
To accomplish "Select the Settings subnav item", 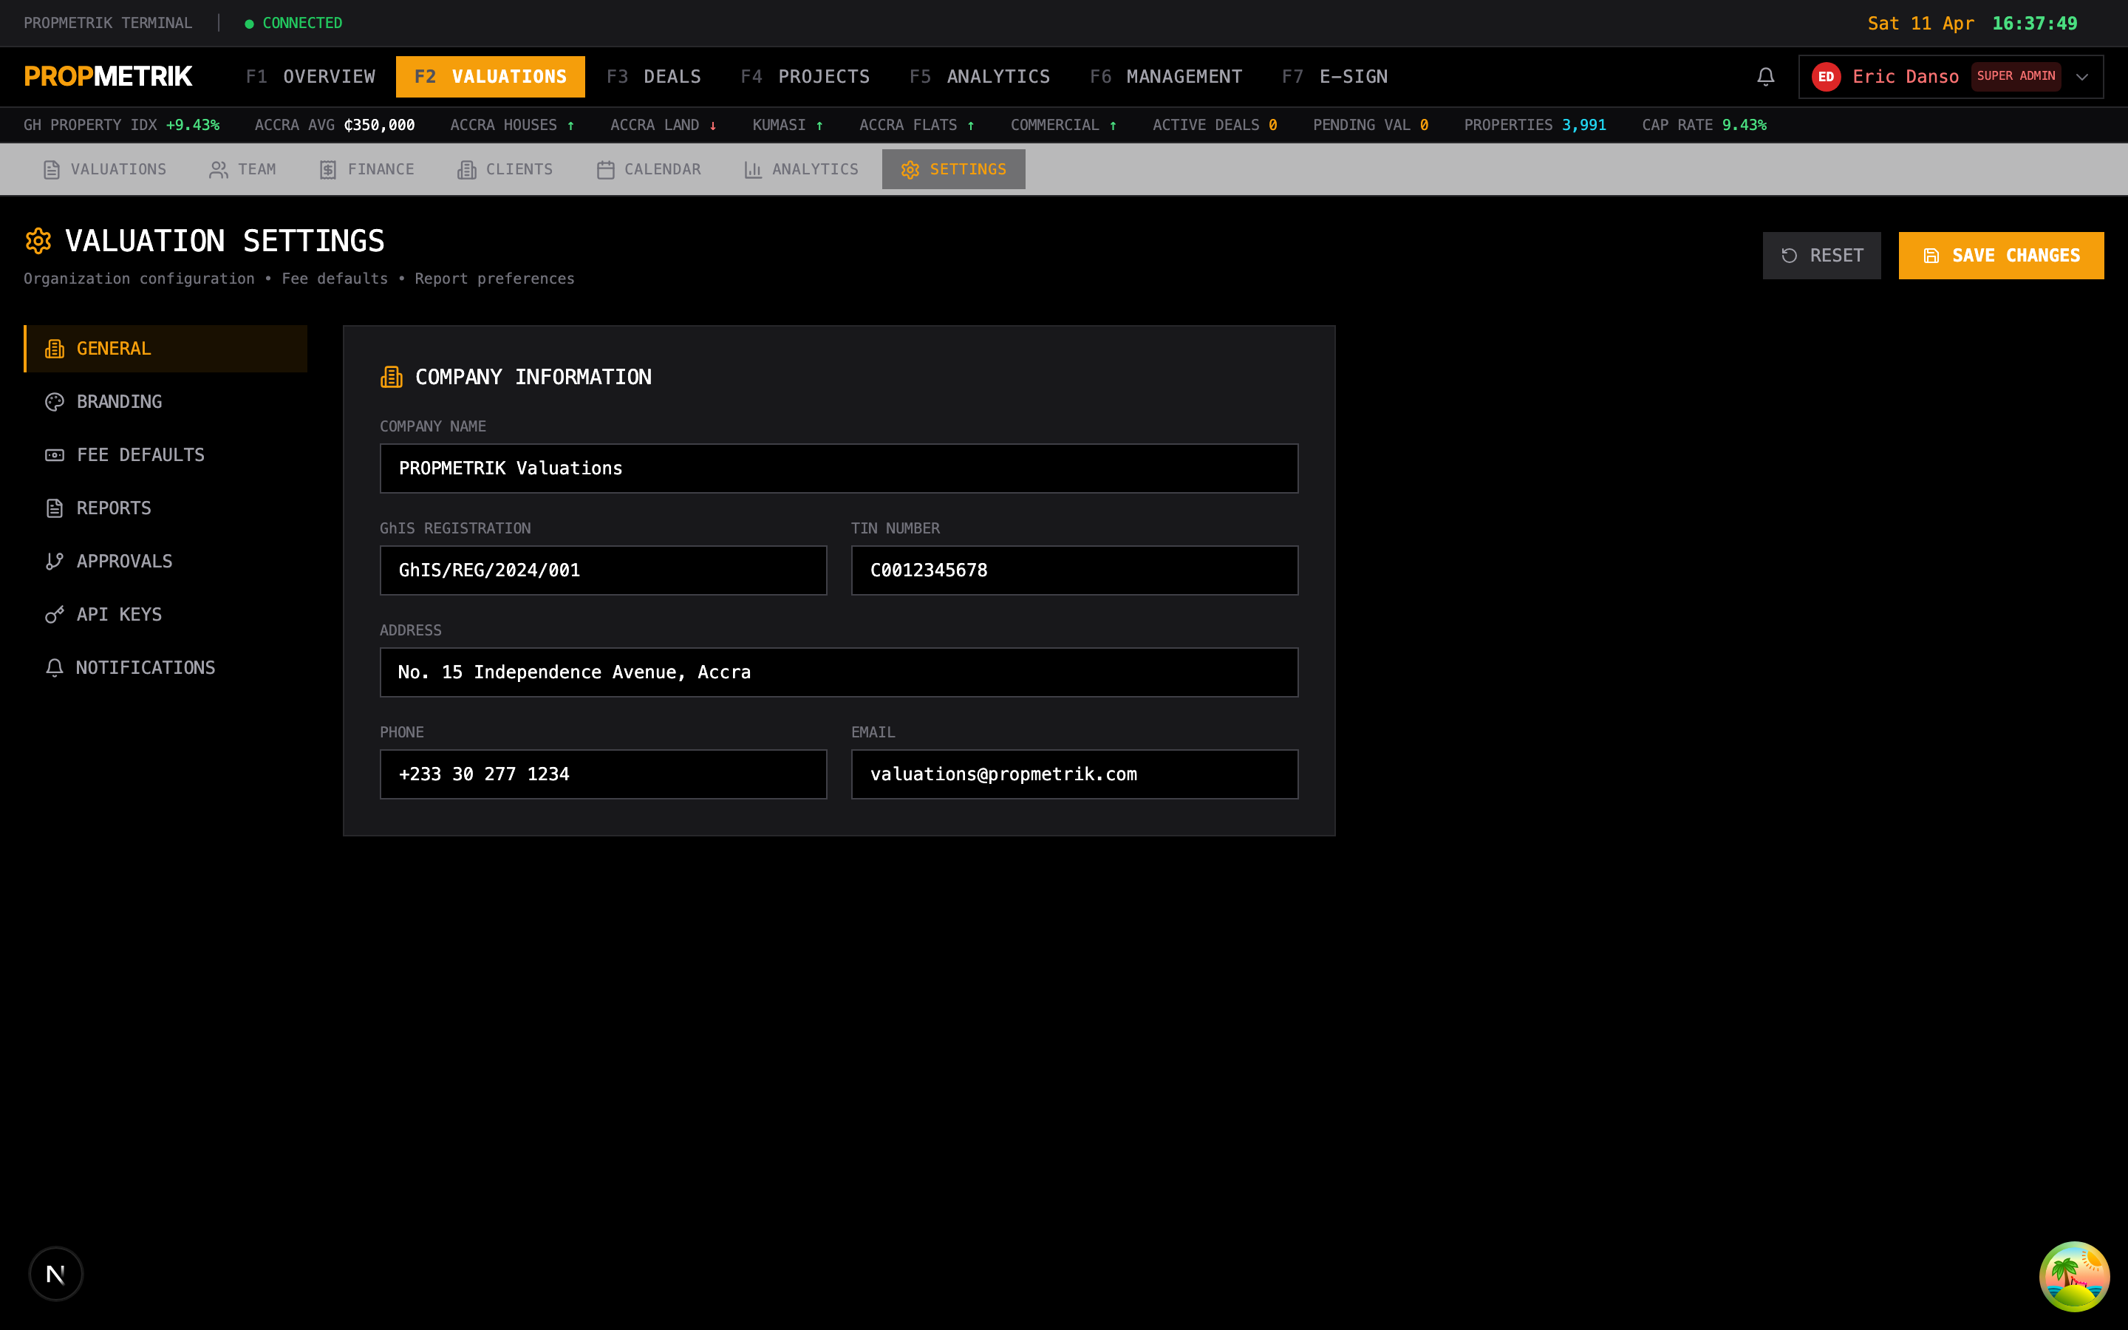I will click(x=953, y=170).
